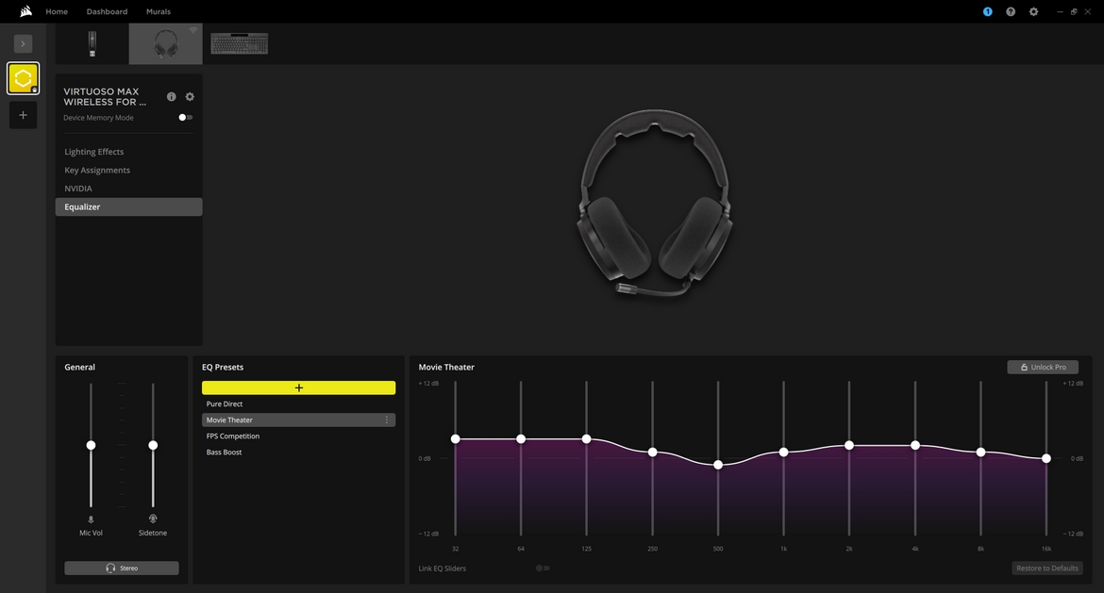Open Movie Theater preset options menu
1104x593 pixels.
(387, 420)
